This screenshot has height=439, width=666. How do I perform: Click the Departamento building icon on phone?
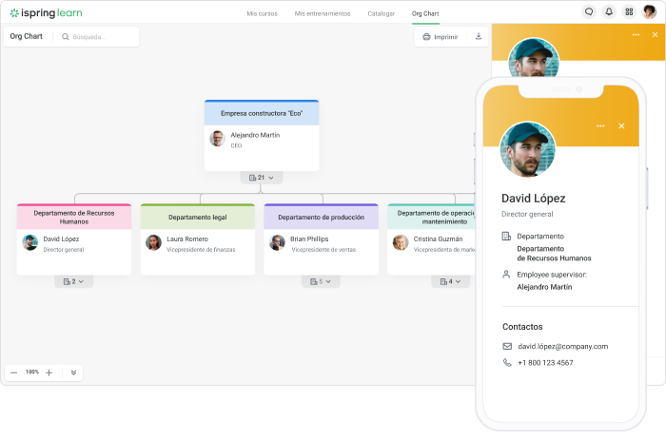[506, 237]
